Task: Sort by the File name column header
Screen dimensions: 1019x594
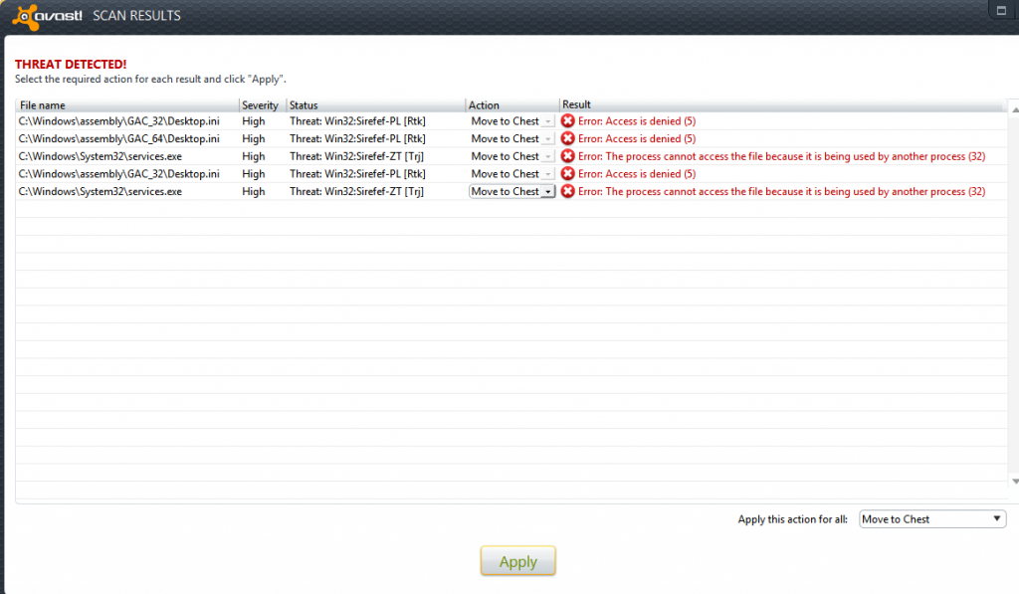Action: pos(127,105)
